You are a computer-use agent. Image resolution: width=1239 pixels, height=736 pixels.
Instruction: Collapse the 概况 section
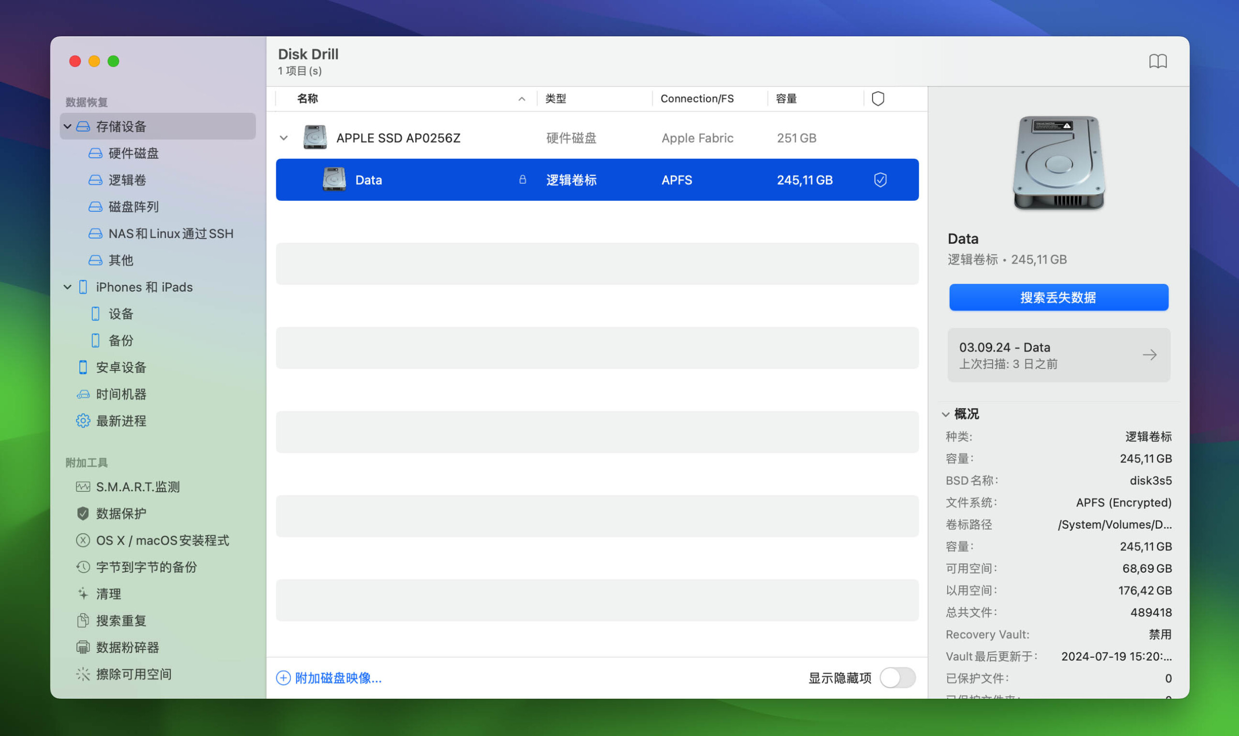[946, 414]
